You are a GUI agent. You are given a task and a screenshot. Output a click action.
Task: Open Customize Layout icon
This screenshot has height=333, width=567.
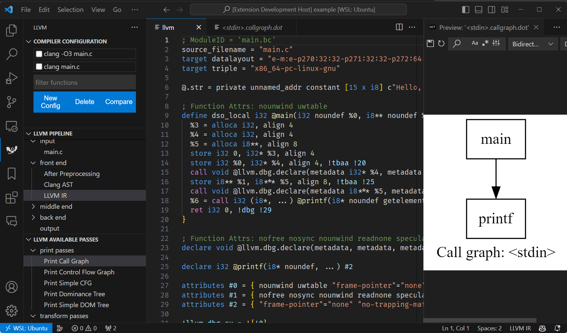coord(505,10)
